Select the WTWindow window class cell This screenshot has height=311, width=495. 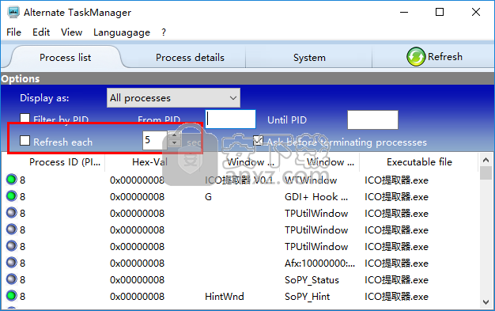[x=311, y=180]
